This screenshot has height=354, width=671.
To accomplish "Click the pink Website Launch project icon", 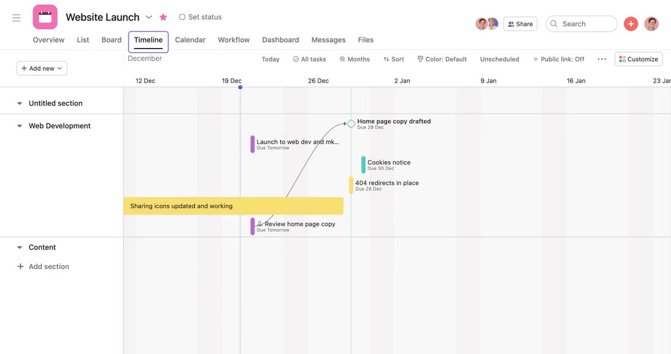I will pyautogui.click(x=45, y=17).
